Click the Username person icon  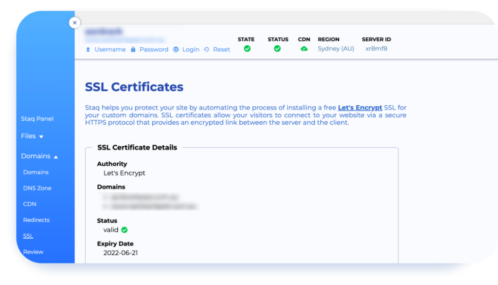pyautogui.click(x=88, y=49)
